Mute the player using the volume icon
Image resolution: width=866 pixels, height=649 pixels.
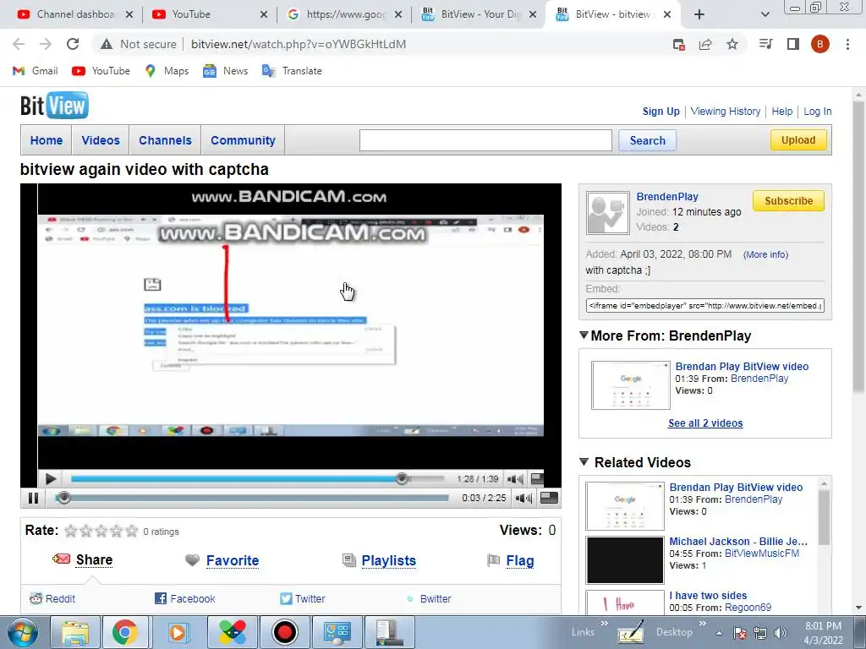tap(523, 498)
